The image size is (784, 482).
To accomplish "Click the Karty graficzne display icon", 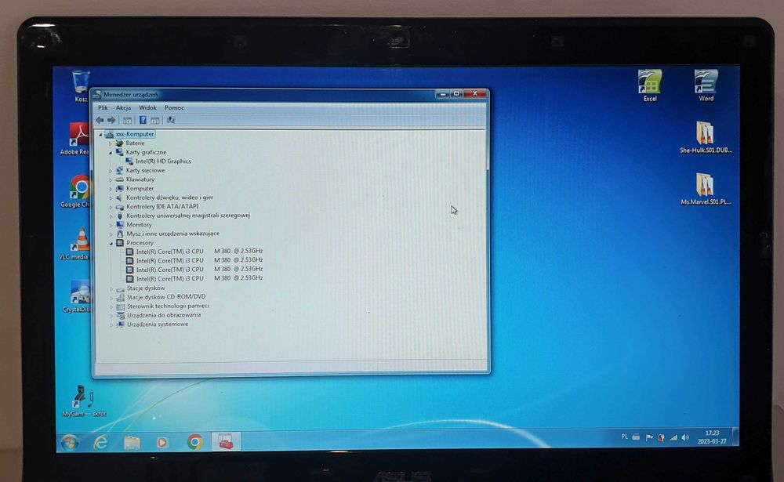I will (119, 152).
